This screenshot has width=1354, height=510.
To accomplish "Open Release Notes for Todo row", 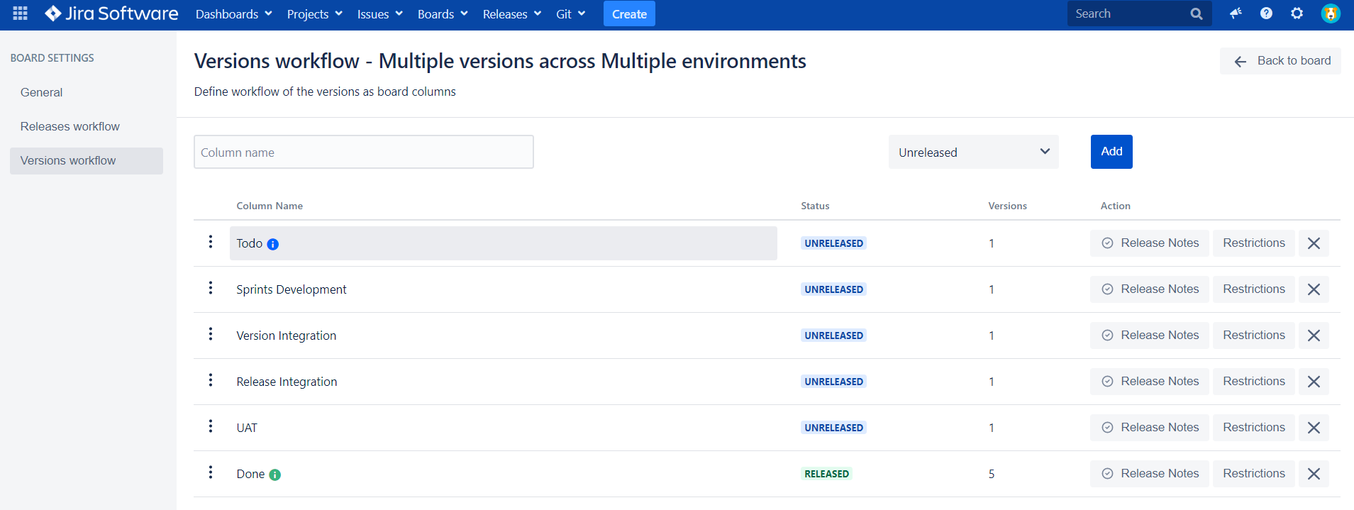I will click(x=1150, y=243).
